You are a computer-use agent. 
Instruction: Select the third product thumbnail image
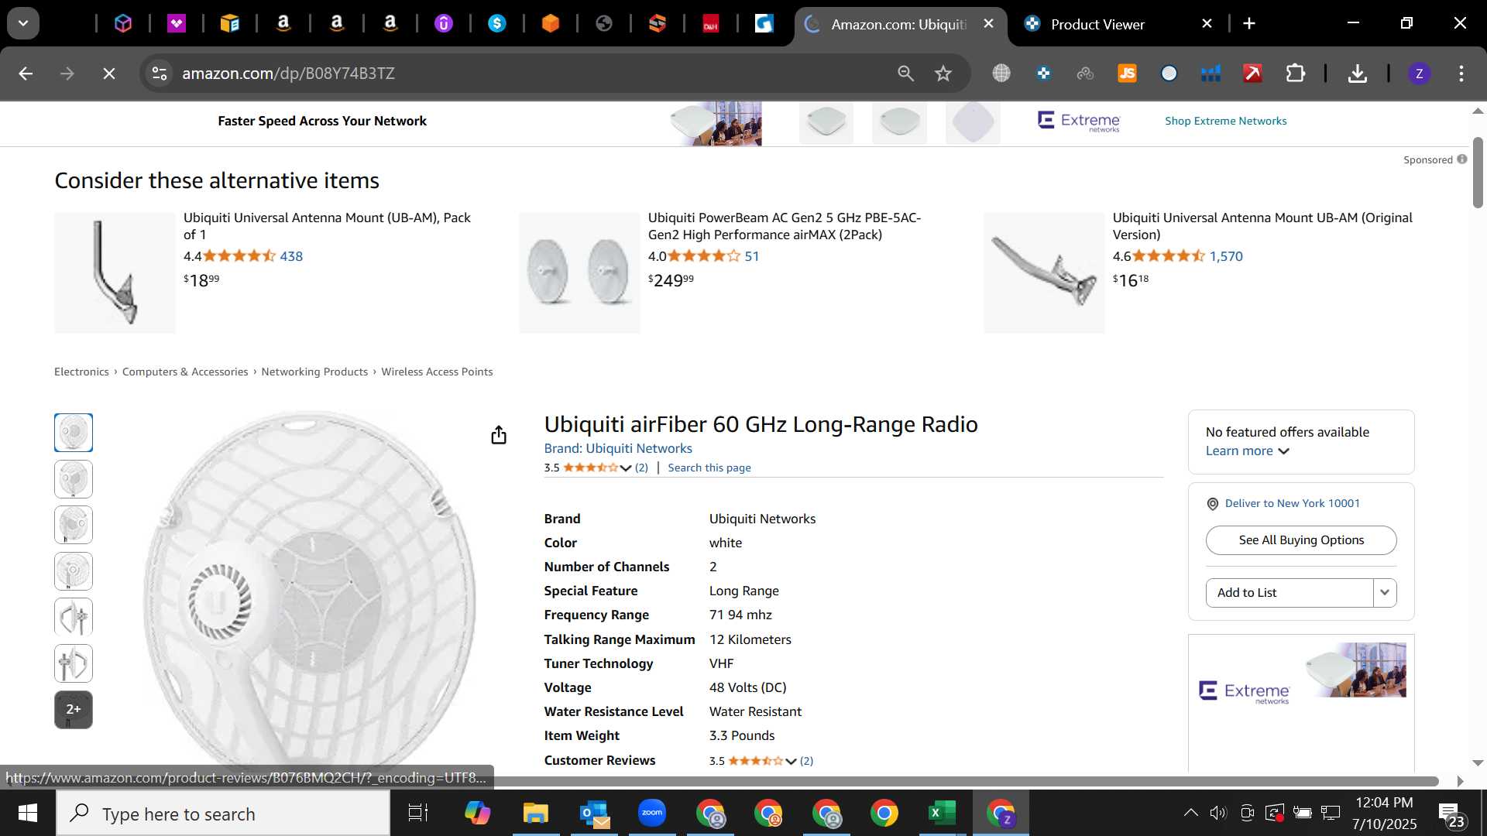click(74, 525)
